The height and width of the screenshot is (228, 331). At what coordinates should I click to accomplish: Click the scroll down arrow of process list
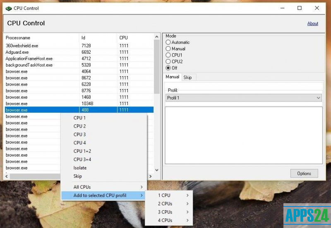156,170
